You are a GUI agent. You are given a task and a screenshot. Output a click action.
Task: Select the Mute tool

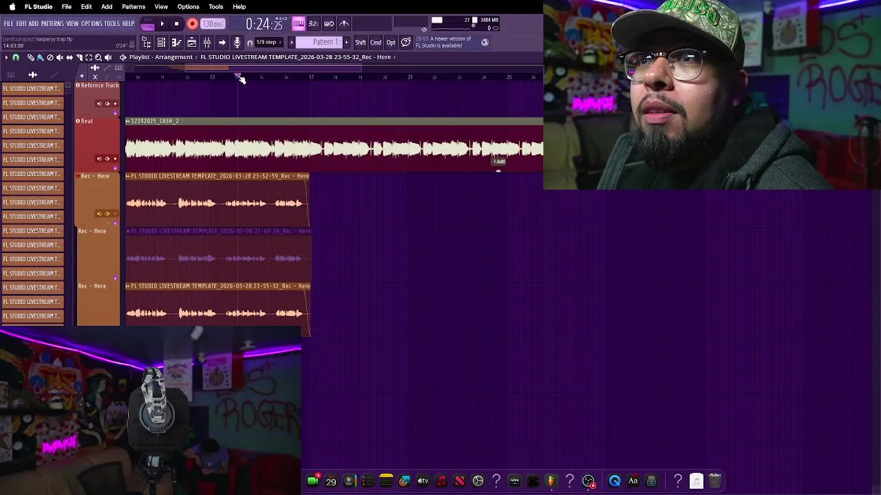60,58
